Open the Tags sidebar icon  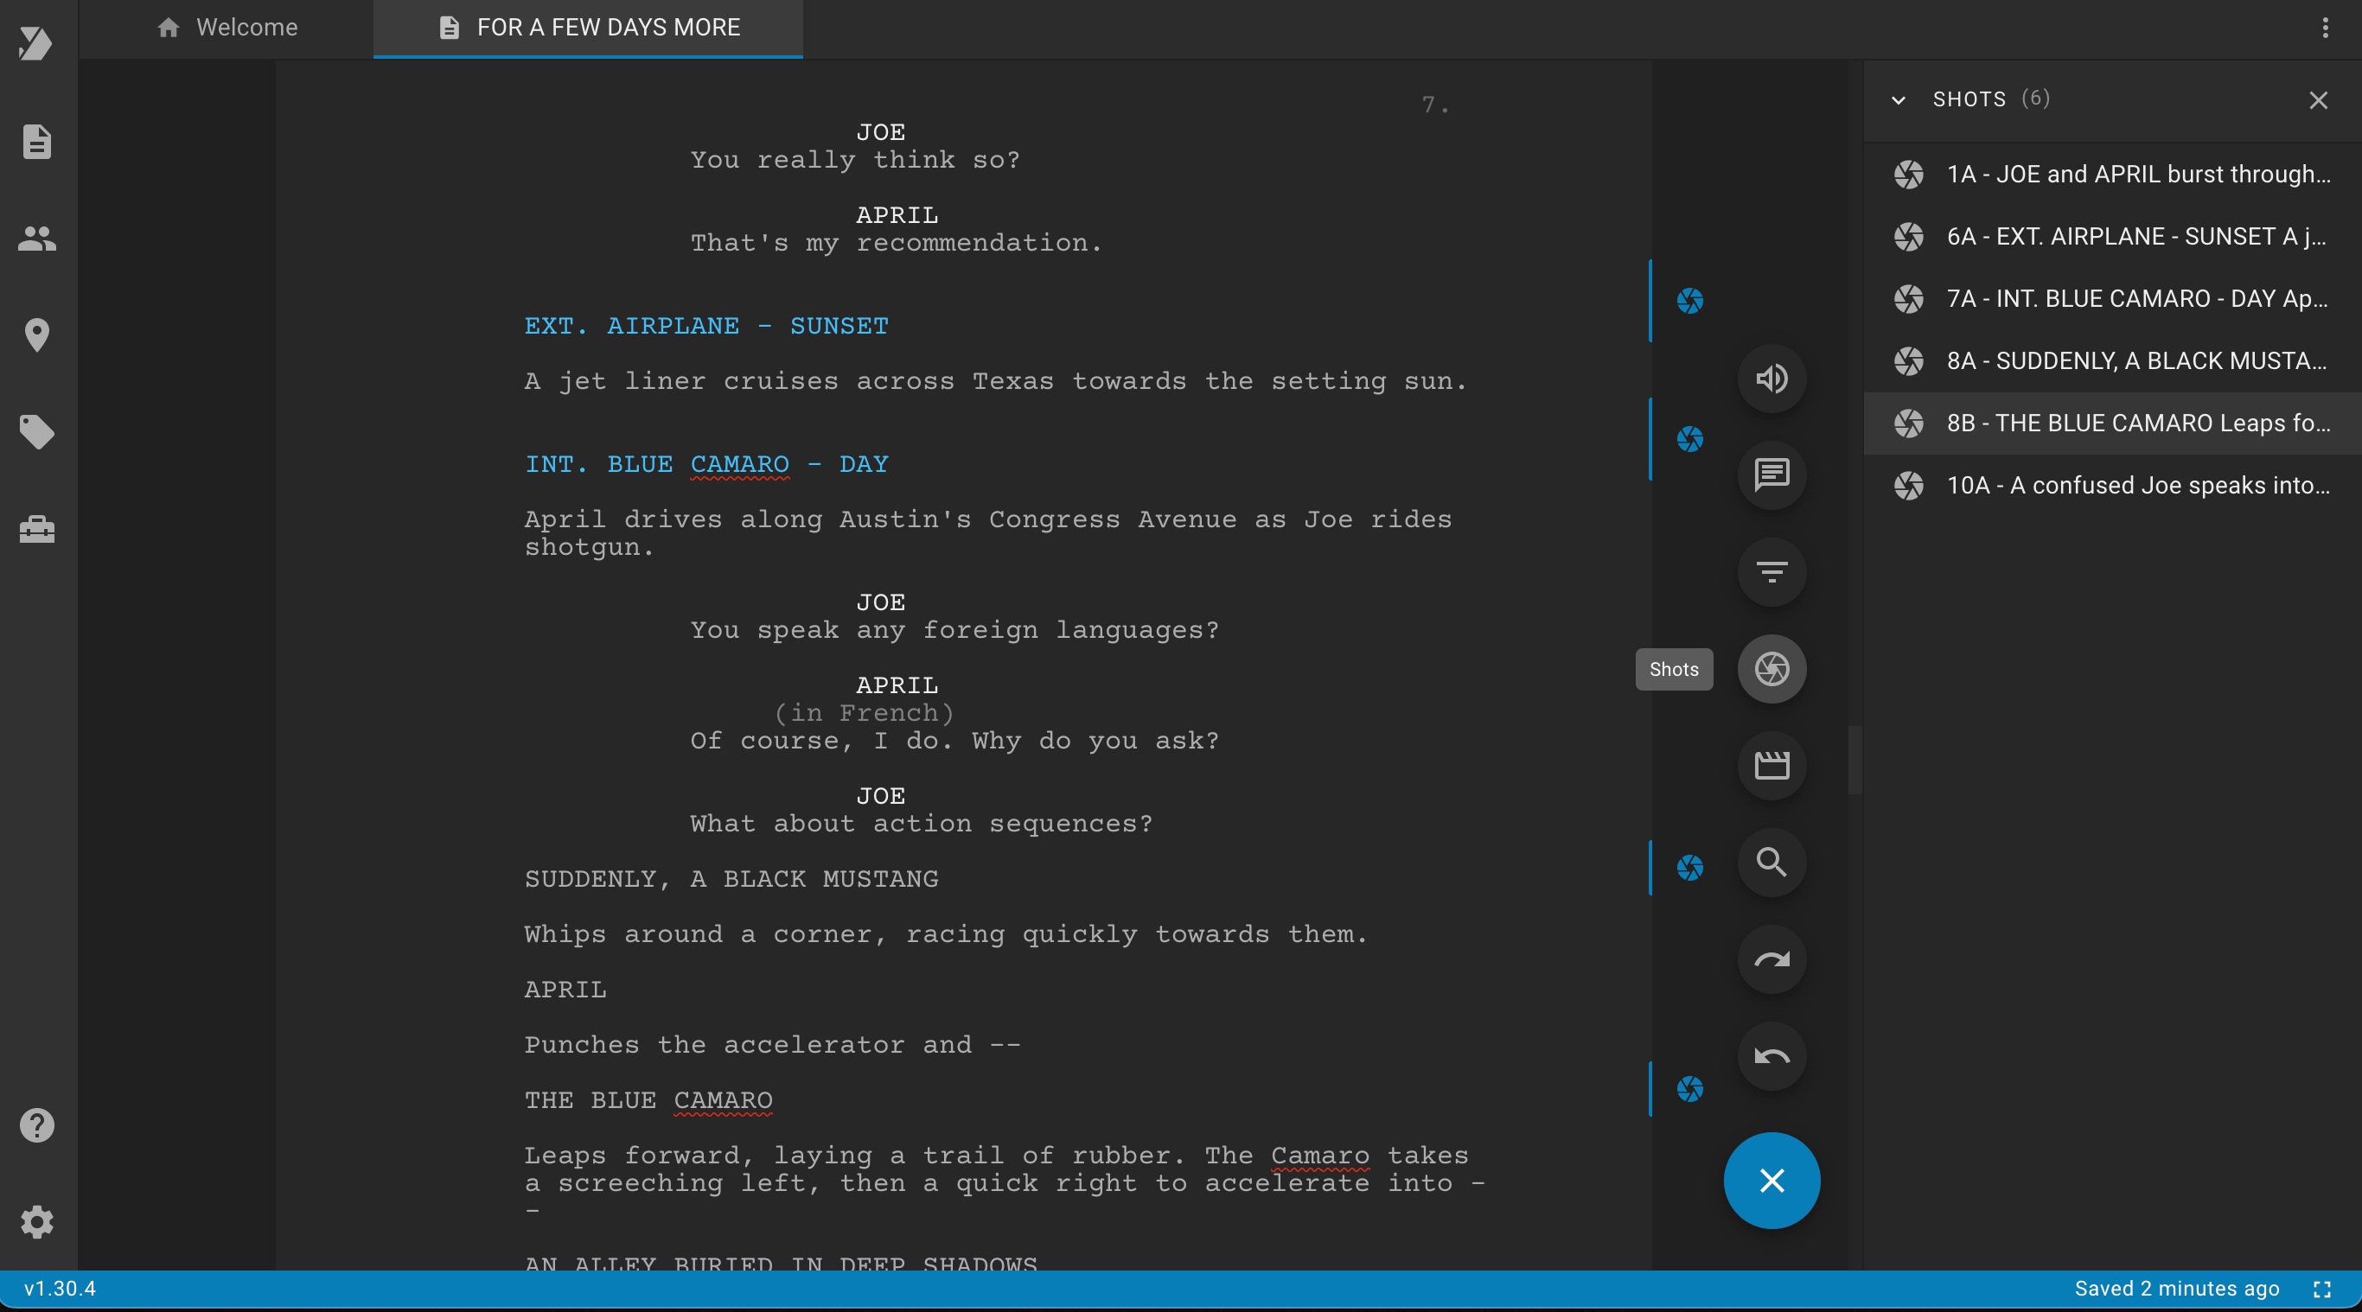[36, 432]
